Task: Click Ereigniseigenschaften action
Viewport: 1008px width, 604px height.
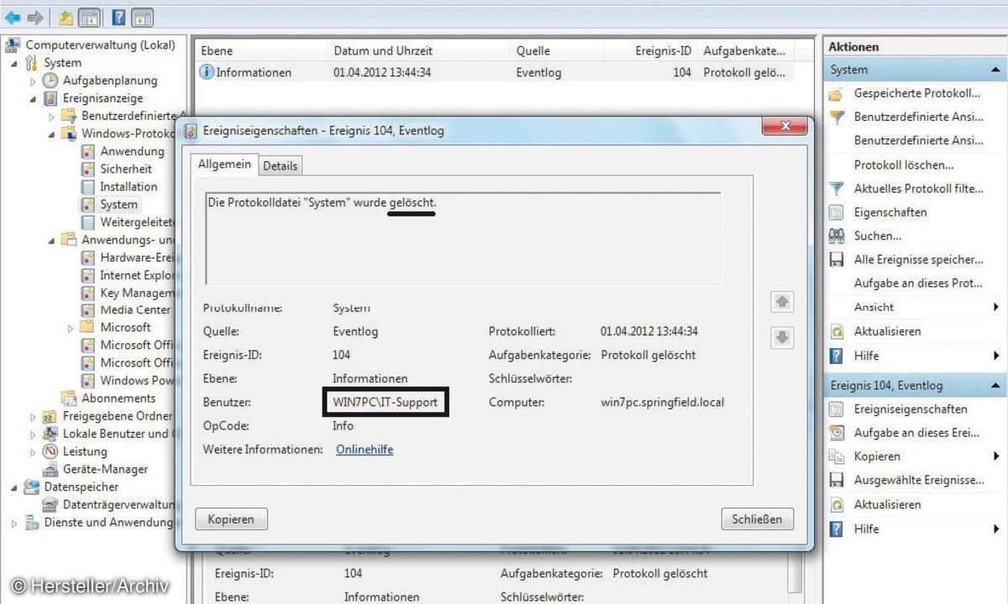Action: pyautogui.click(x=911, y=409)
